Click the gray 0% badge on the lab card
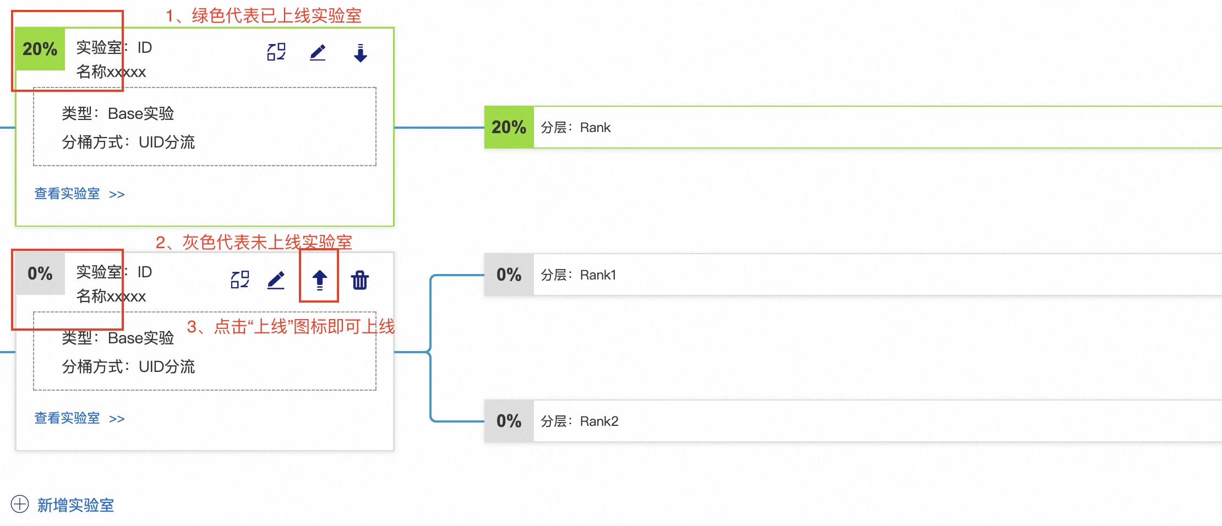The width and height of the screenshot is (1222, 526). pos(40,273)
